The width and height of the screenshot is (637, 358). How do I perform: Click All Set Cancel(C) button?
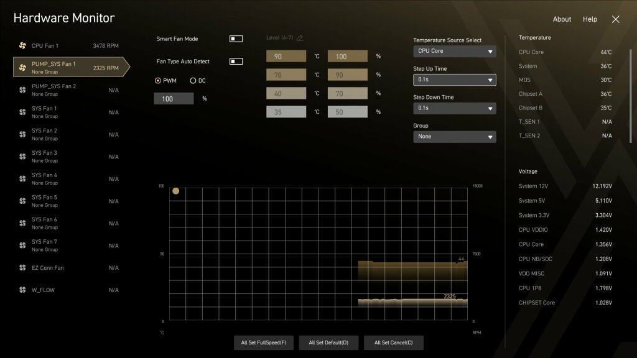pos(394,342)
